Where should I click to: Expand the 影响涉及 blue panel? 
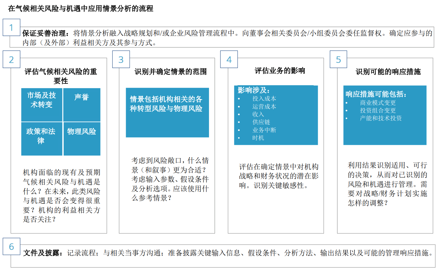click(x=276, y=115)
